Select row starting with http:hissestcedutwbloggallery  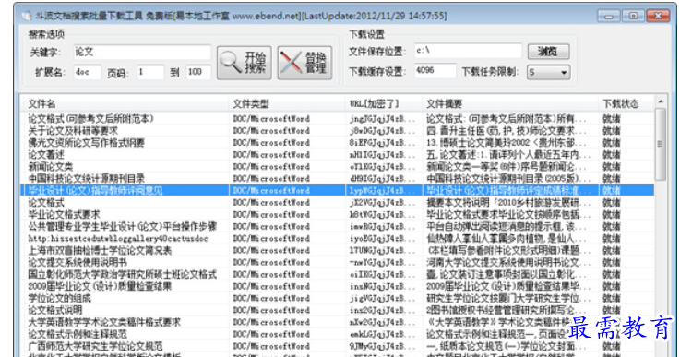pos(338,238)
